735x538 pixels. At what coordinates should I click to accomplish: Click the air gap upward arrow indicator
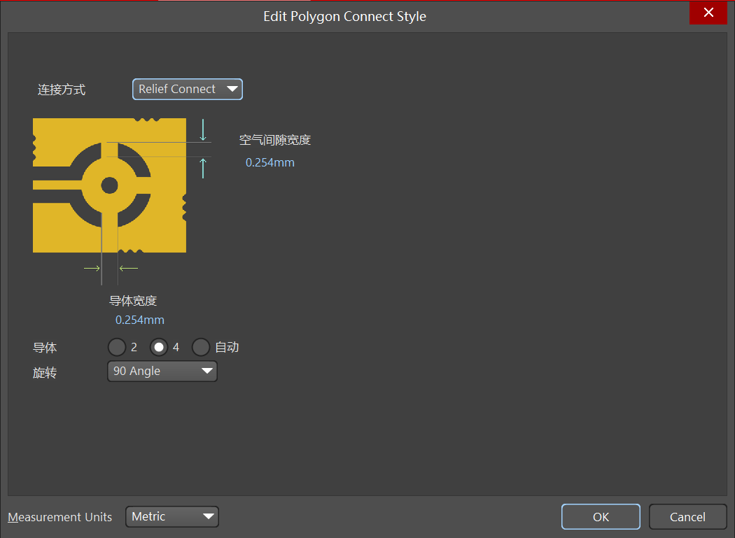[203, 168]
